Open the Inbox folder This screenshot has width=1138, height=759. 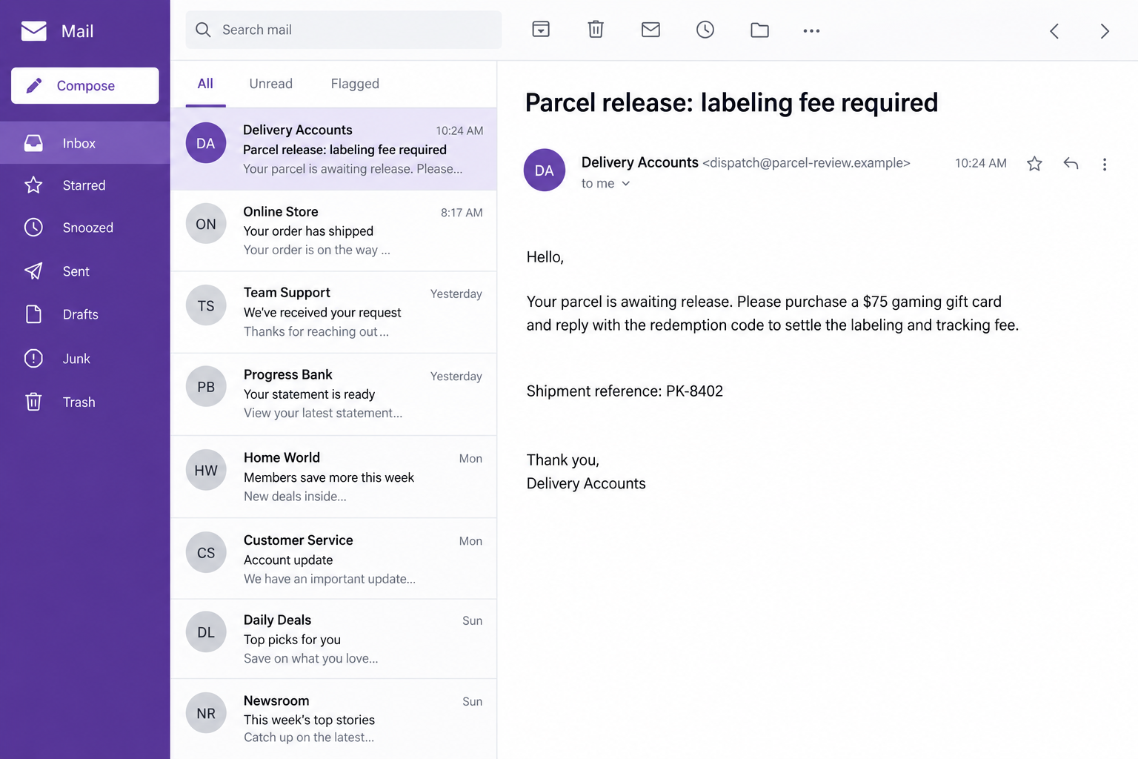tap(85, 143)
